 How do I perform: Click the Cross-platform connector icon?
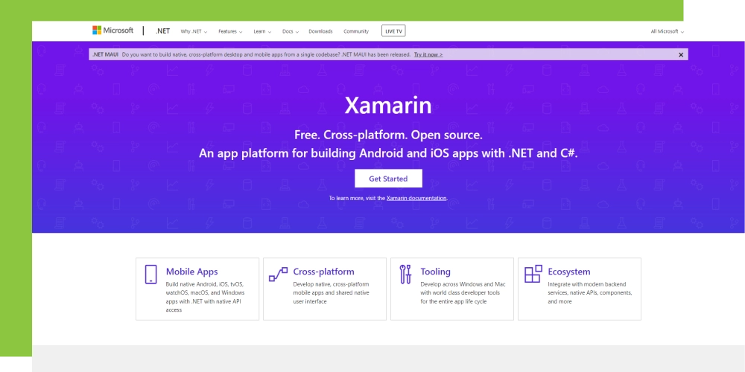278,275
